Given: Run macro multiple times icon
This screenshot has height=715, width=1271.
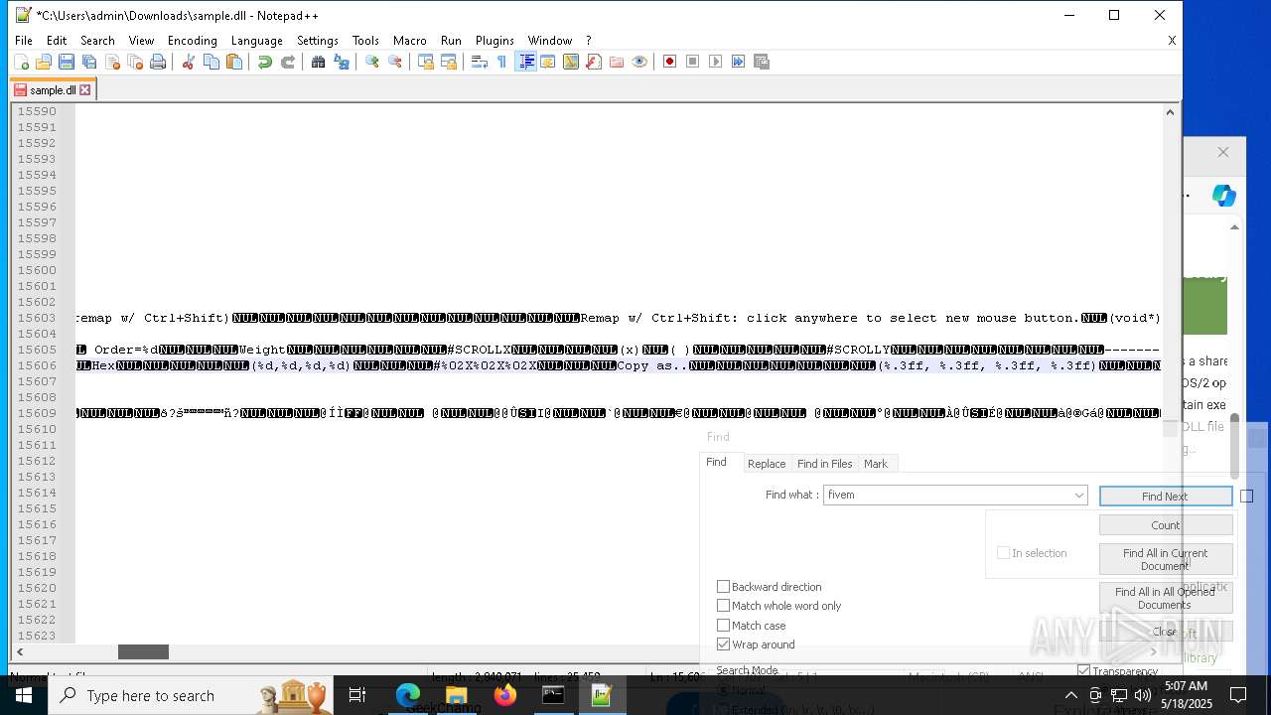Looking at the screenshot, I should pyautogui.click(x=738, y=62).
